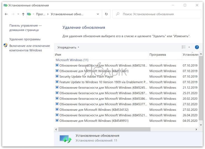
Task: Click the search field 'Поиск: Установленные обновления'
Action: coord(157,14)
